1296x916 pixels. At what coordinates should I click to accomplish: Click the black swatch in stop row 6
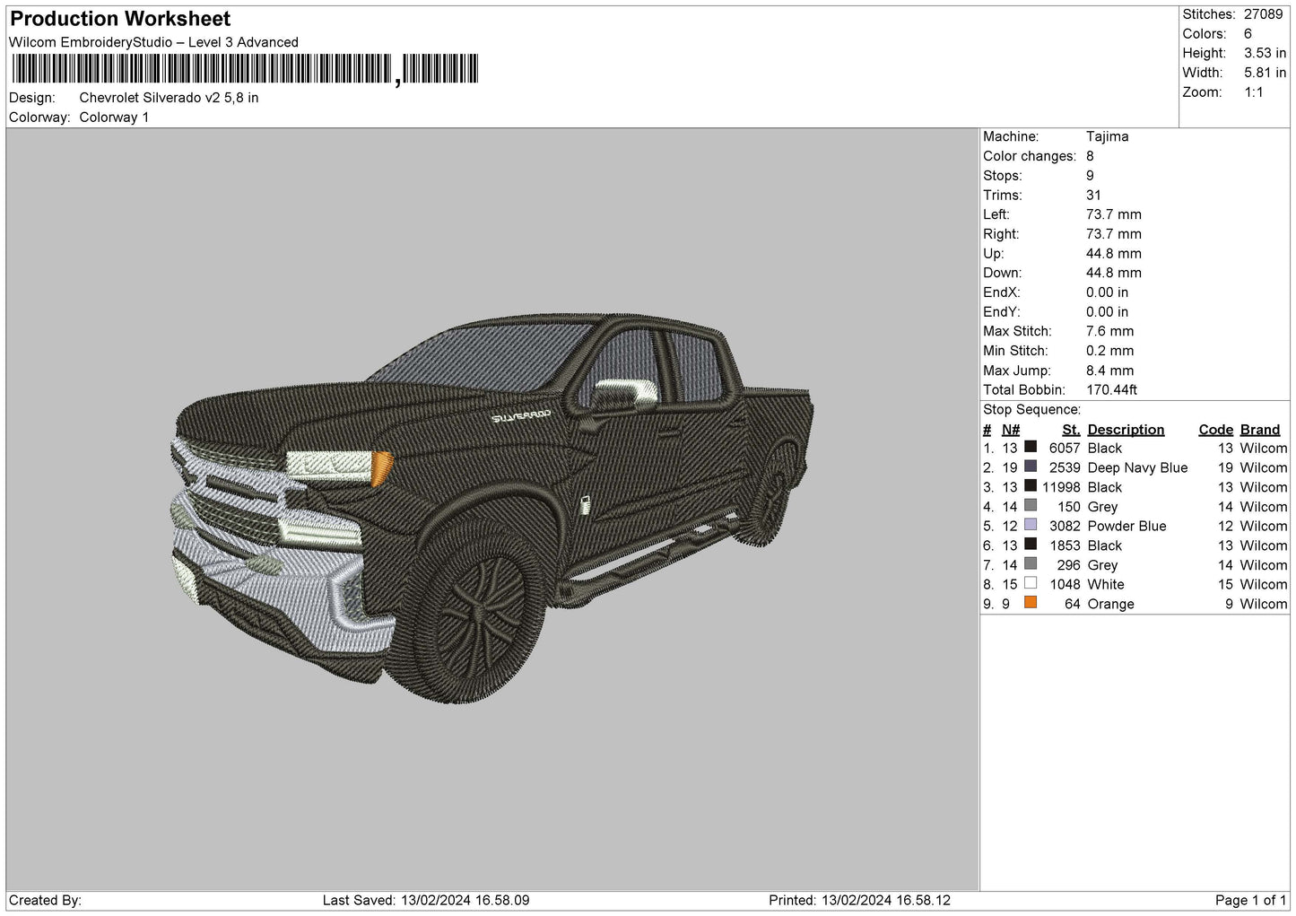[1031, 545]
